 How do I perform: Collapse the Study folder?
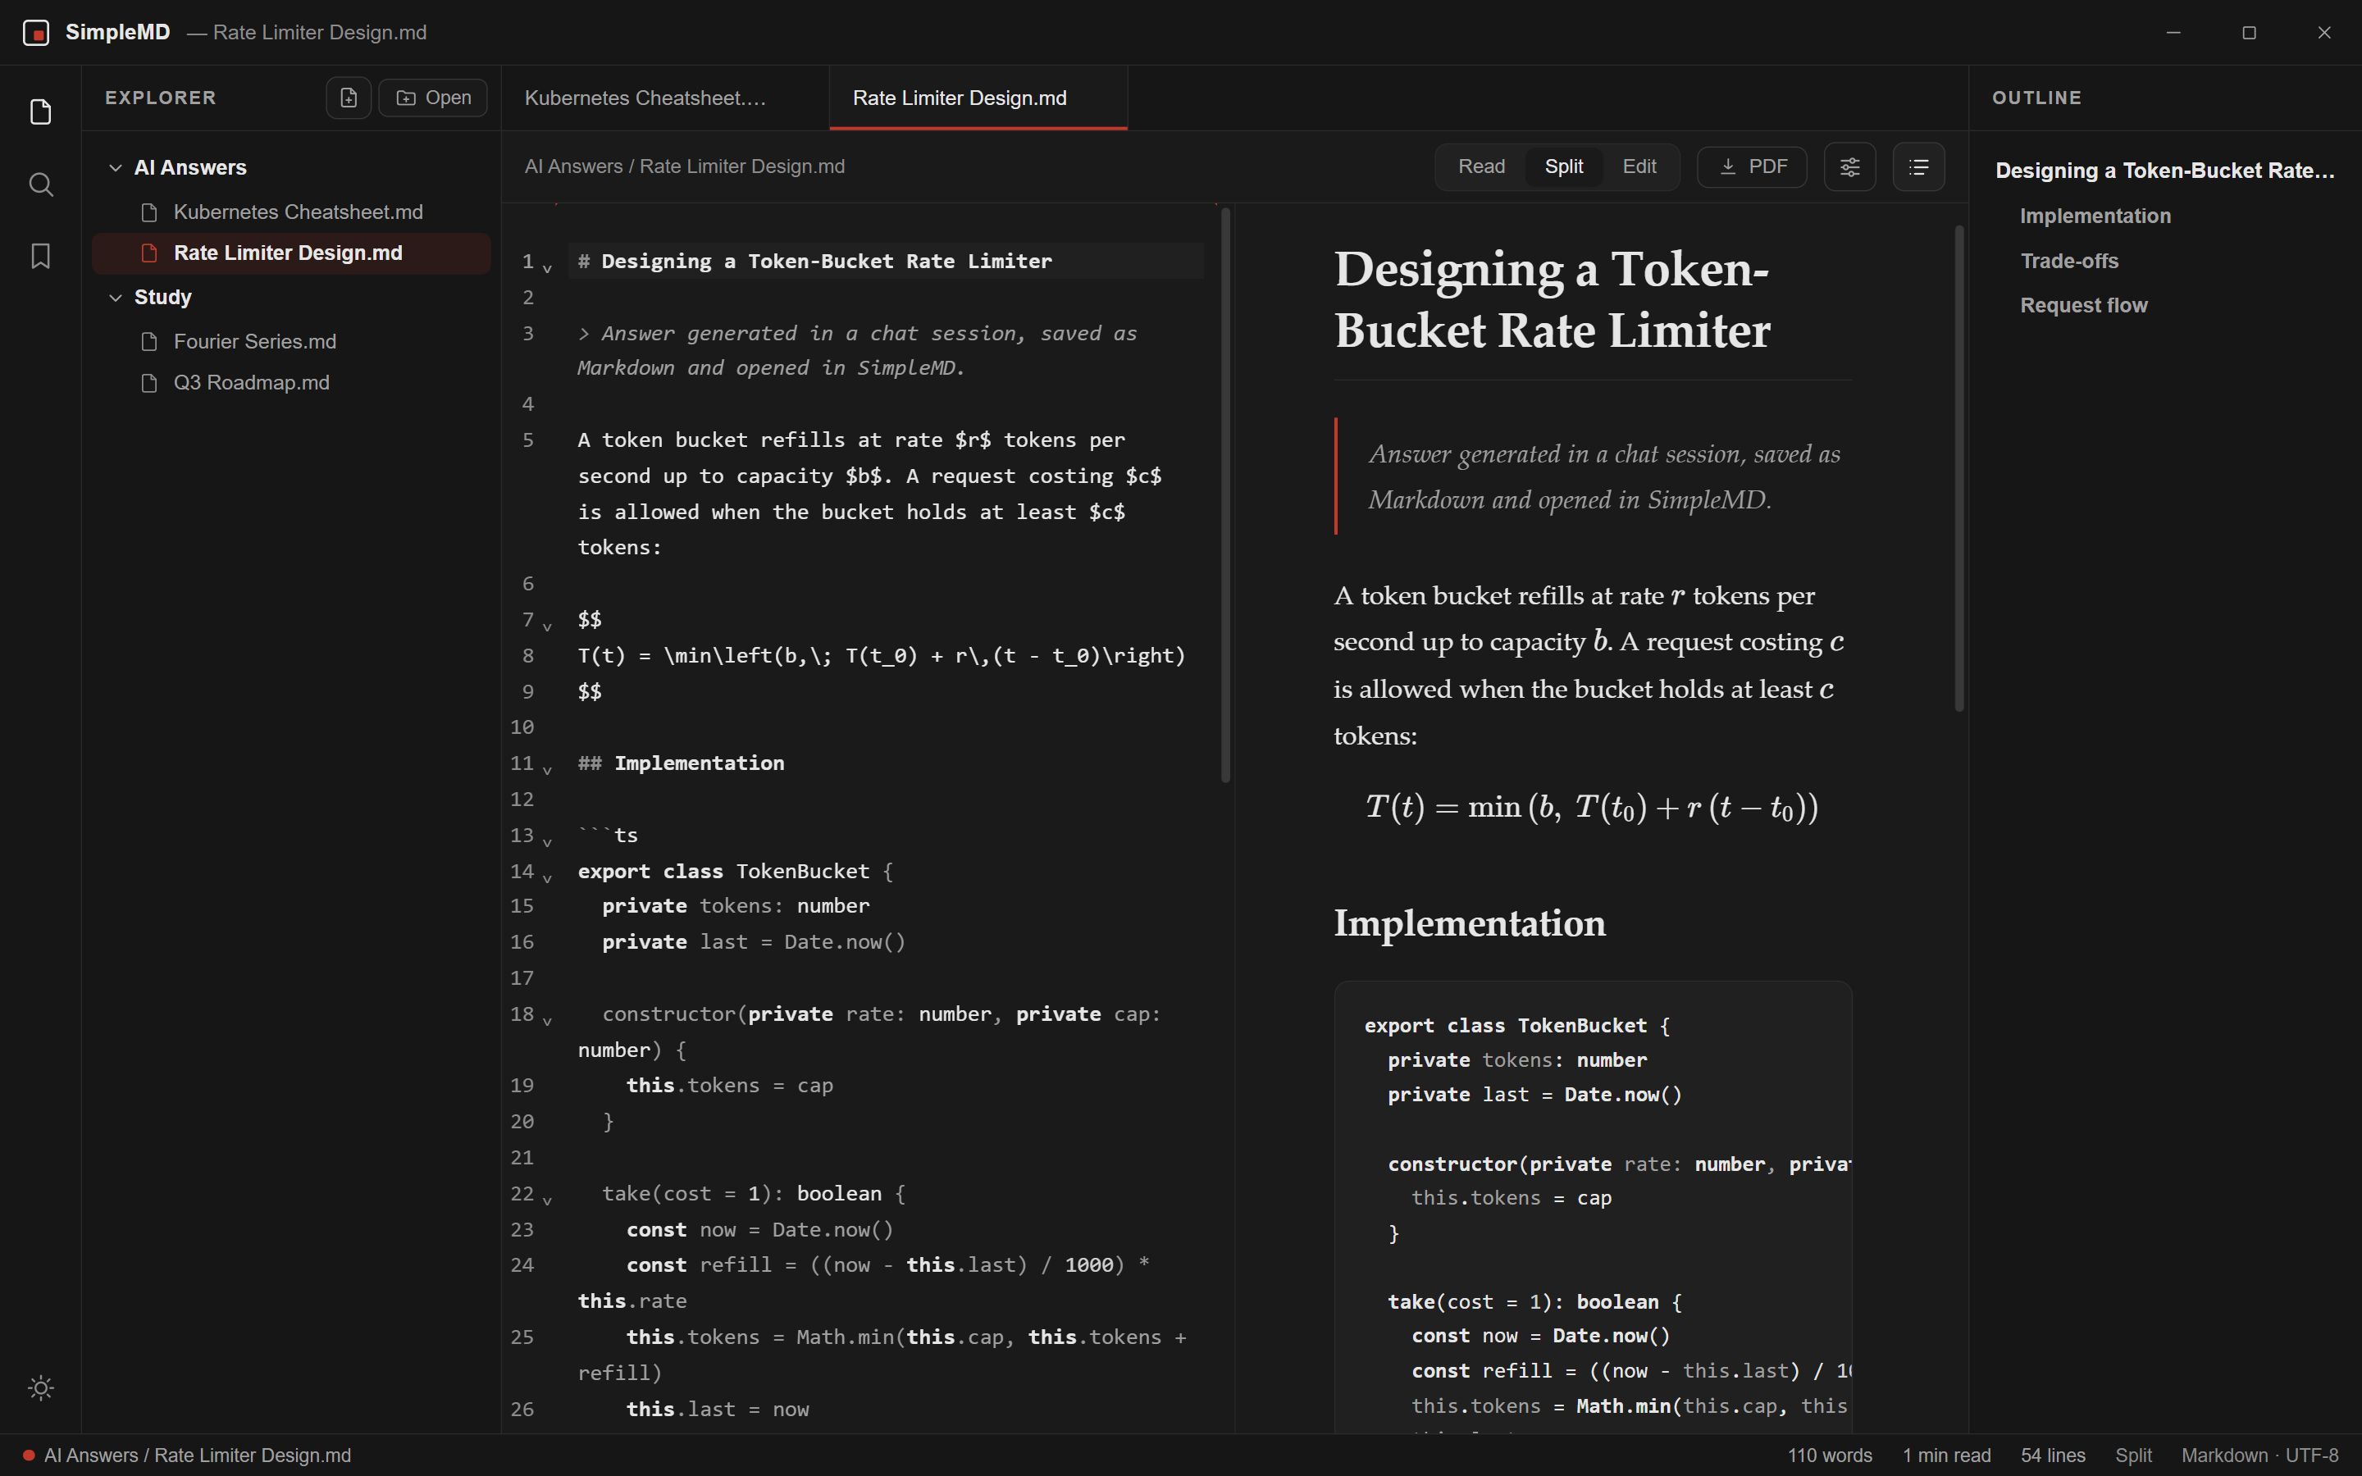[x=115, y=298]
